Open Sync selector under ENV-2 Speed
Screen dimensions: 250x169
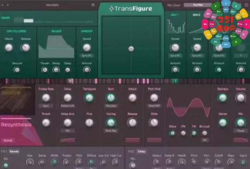point(197,55)
